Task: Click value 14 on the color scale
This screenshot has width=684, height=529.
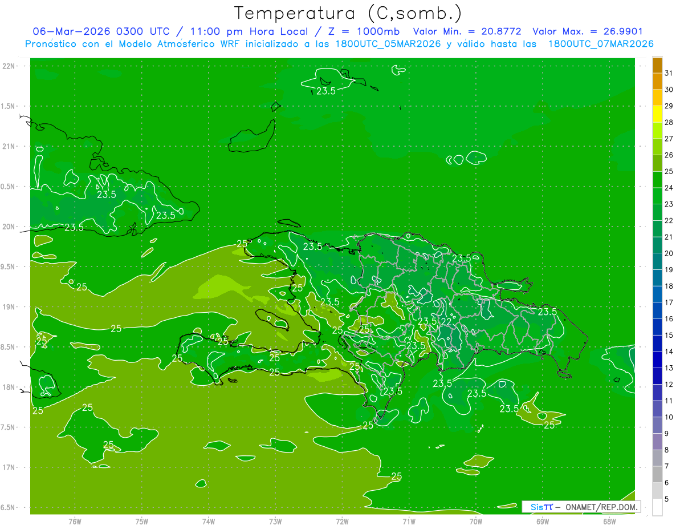Action: (x=669, y=352)
